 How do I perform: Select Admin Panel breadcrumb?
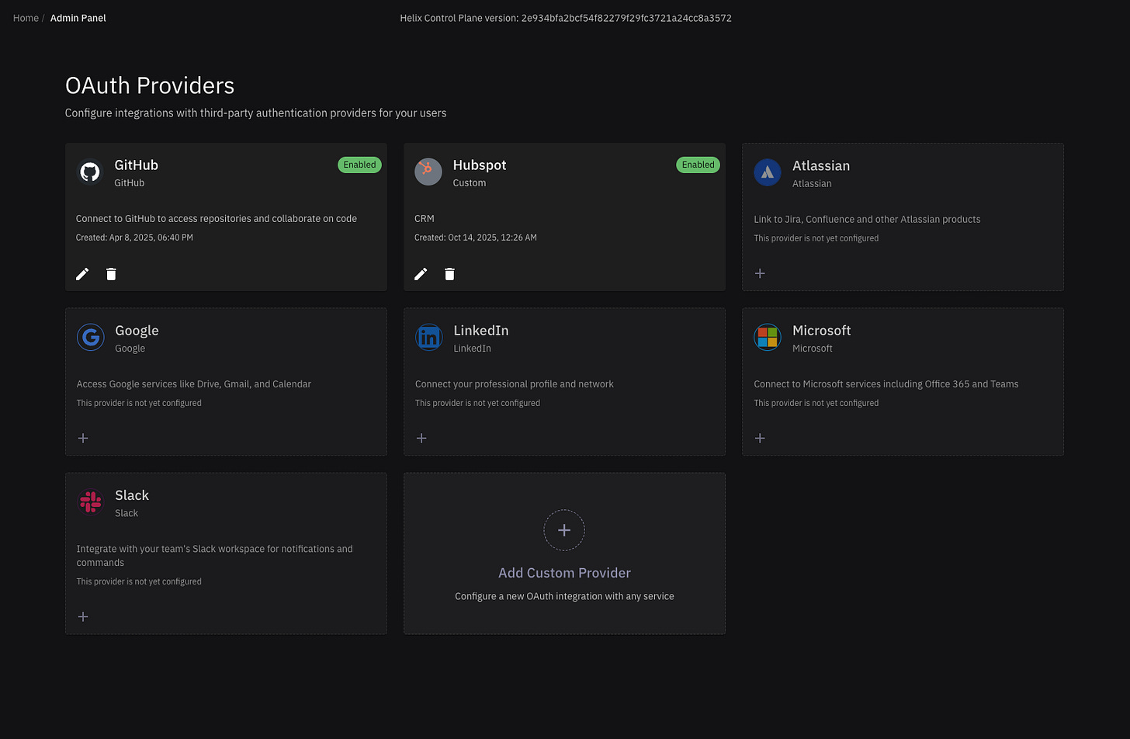(78, 18)
